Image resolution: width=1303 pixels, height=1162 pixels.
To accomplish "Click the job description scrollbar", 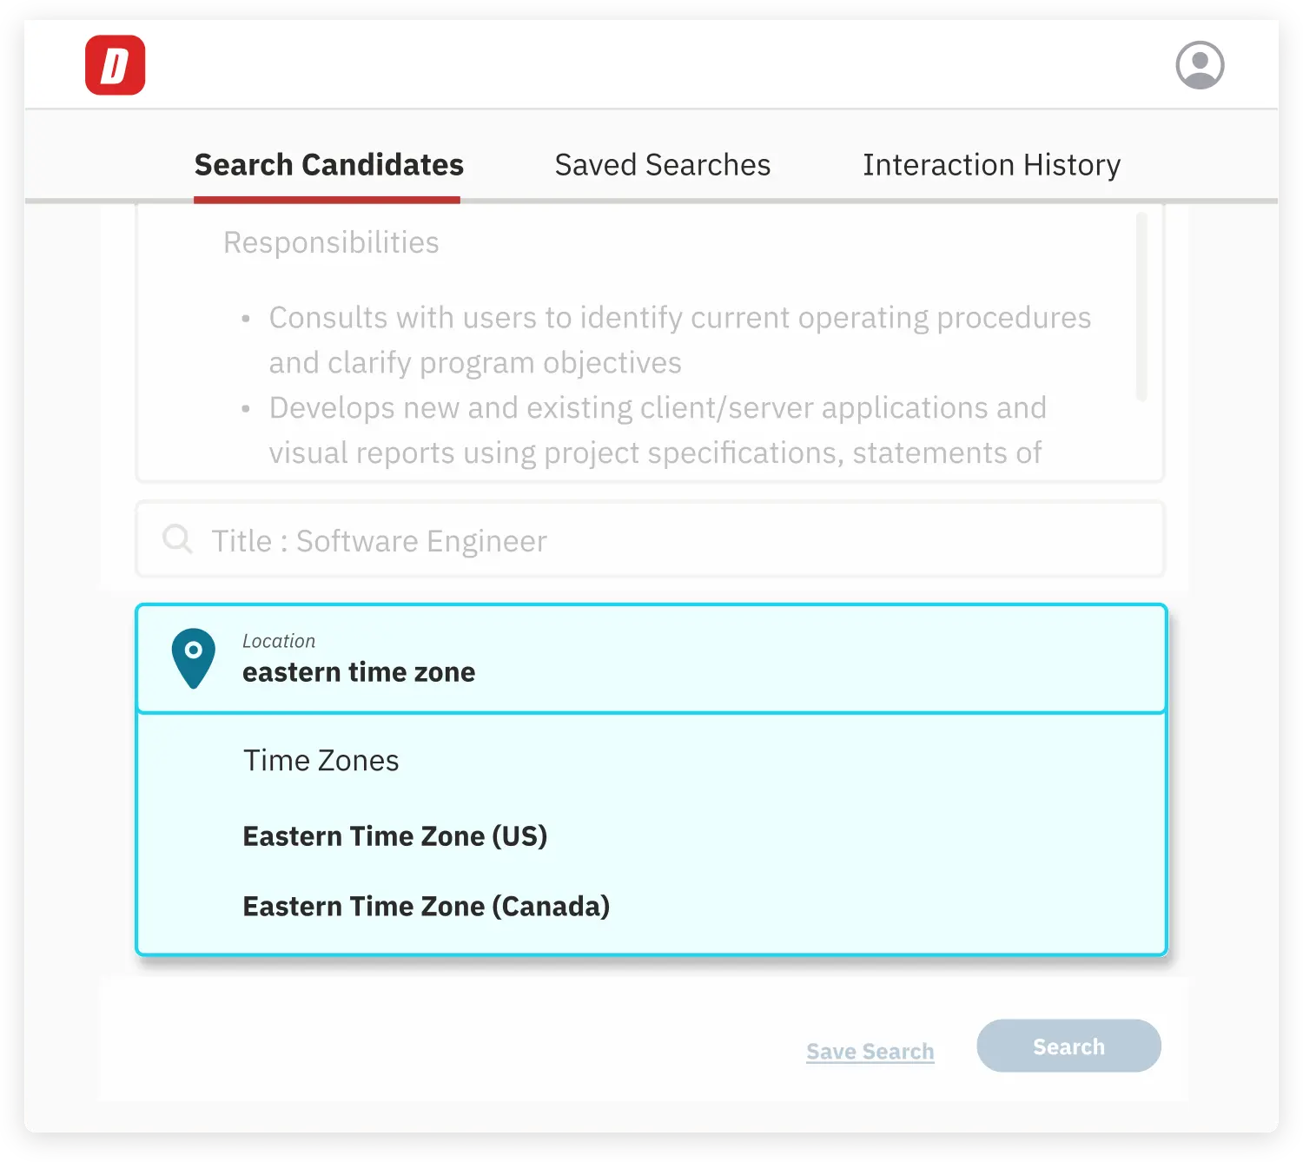I will (x=1141, y=306).
